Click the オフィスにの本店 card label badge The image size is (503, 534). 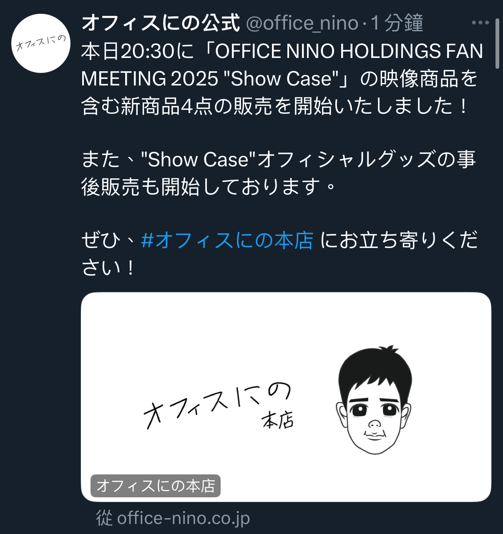[156, 486]
